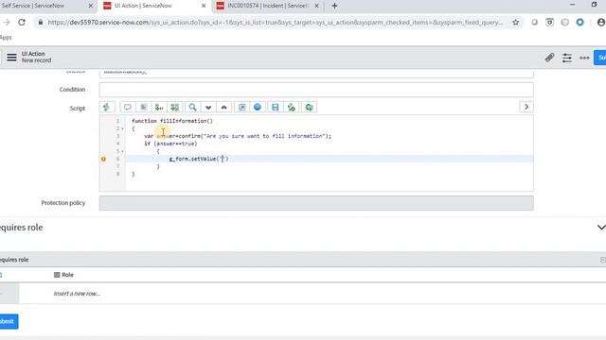Screen dimensions: 606x340
Task: Click the format code icon in script toolbar
Action: (x=143, y=107)
